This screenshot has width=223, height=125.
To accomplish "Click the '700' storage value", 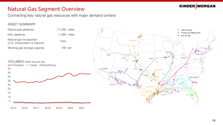I will [64, 48].
